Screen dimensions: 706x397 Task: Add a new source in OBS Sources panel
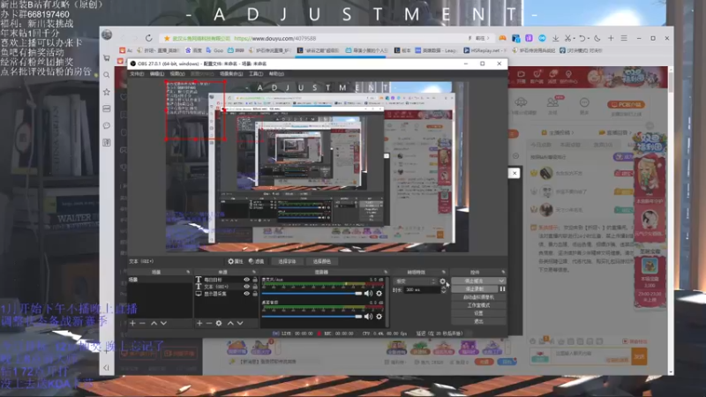[x=199, y=323]
